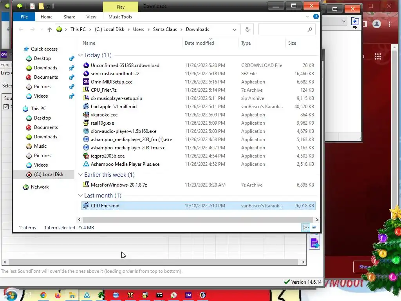Go up one folder level arrow
The width and height of the screenshot is (401, 301).
coord(50,30)
